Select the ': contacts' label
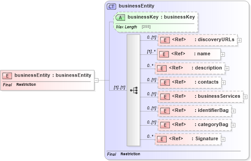The height and width of the screenshot is (161, 251). coord(207,82)
